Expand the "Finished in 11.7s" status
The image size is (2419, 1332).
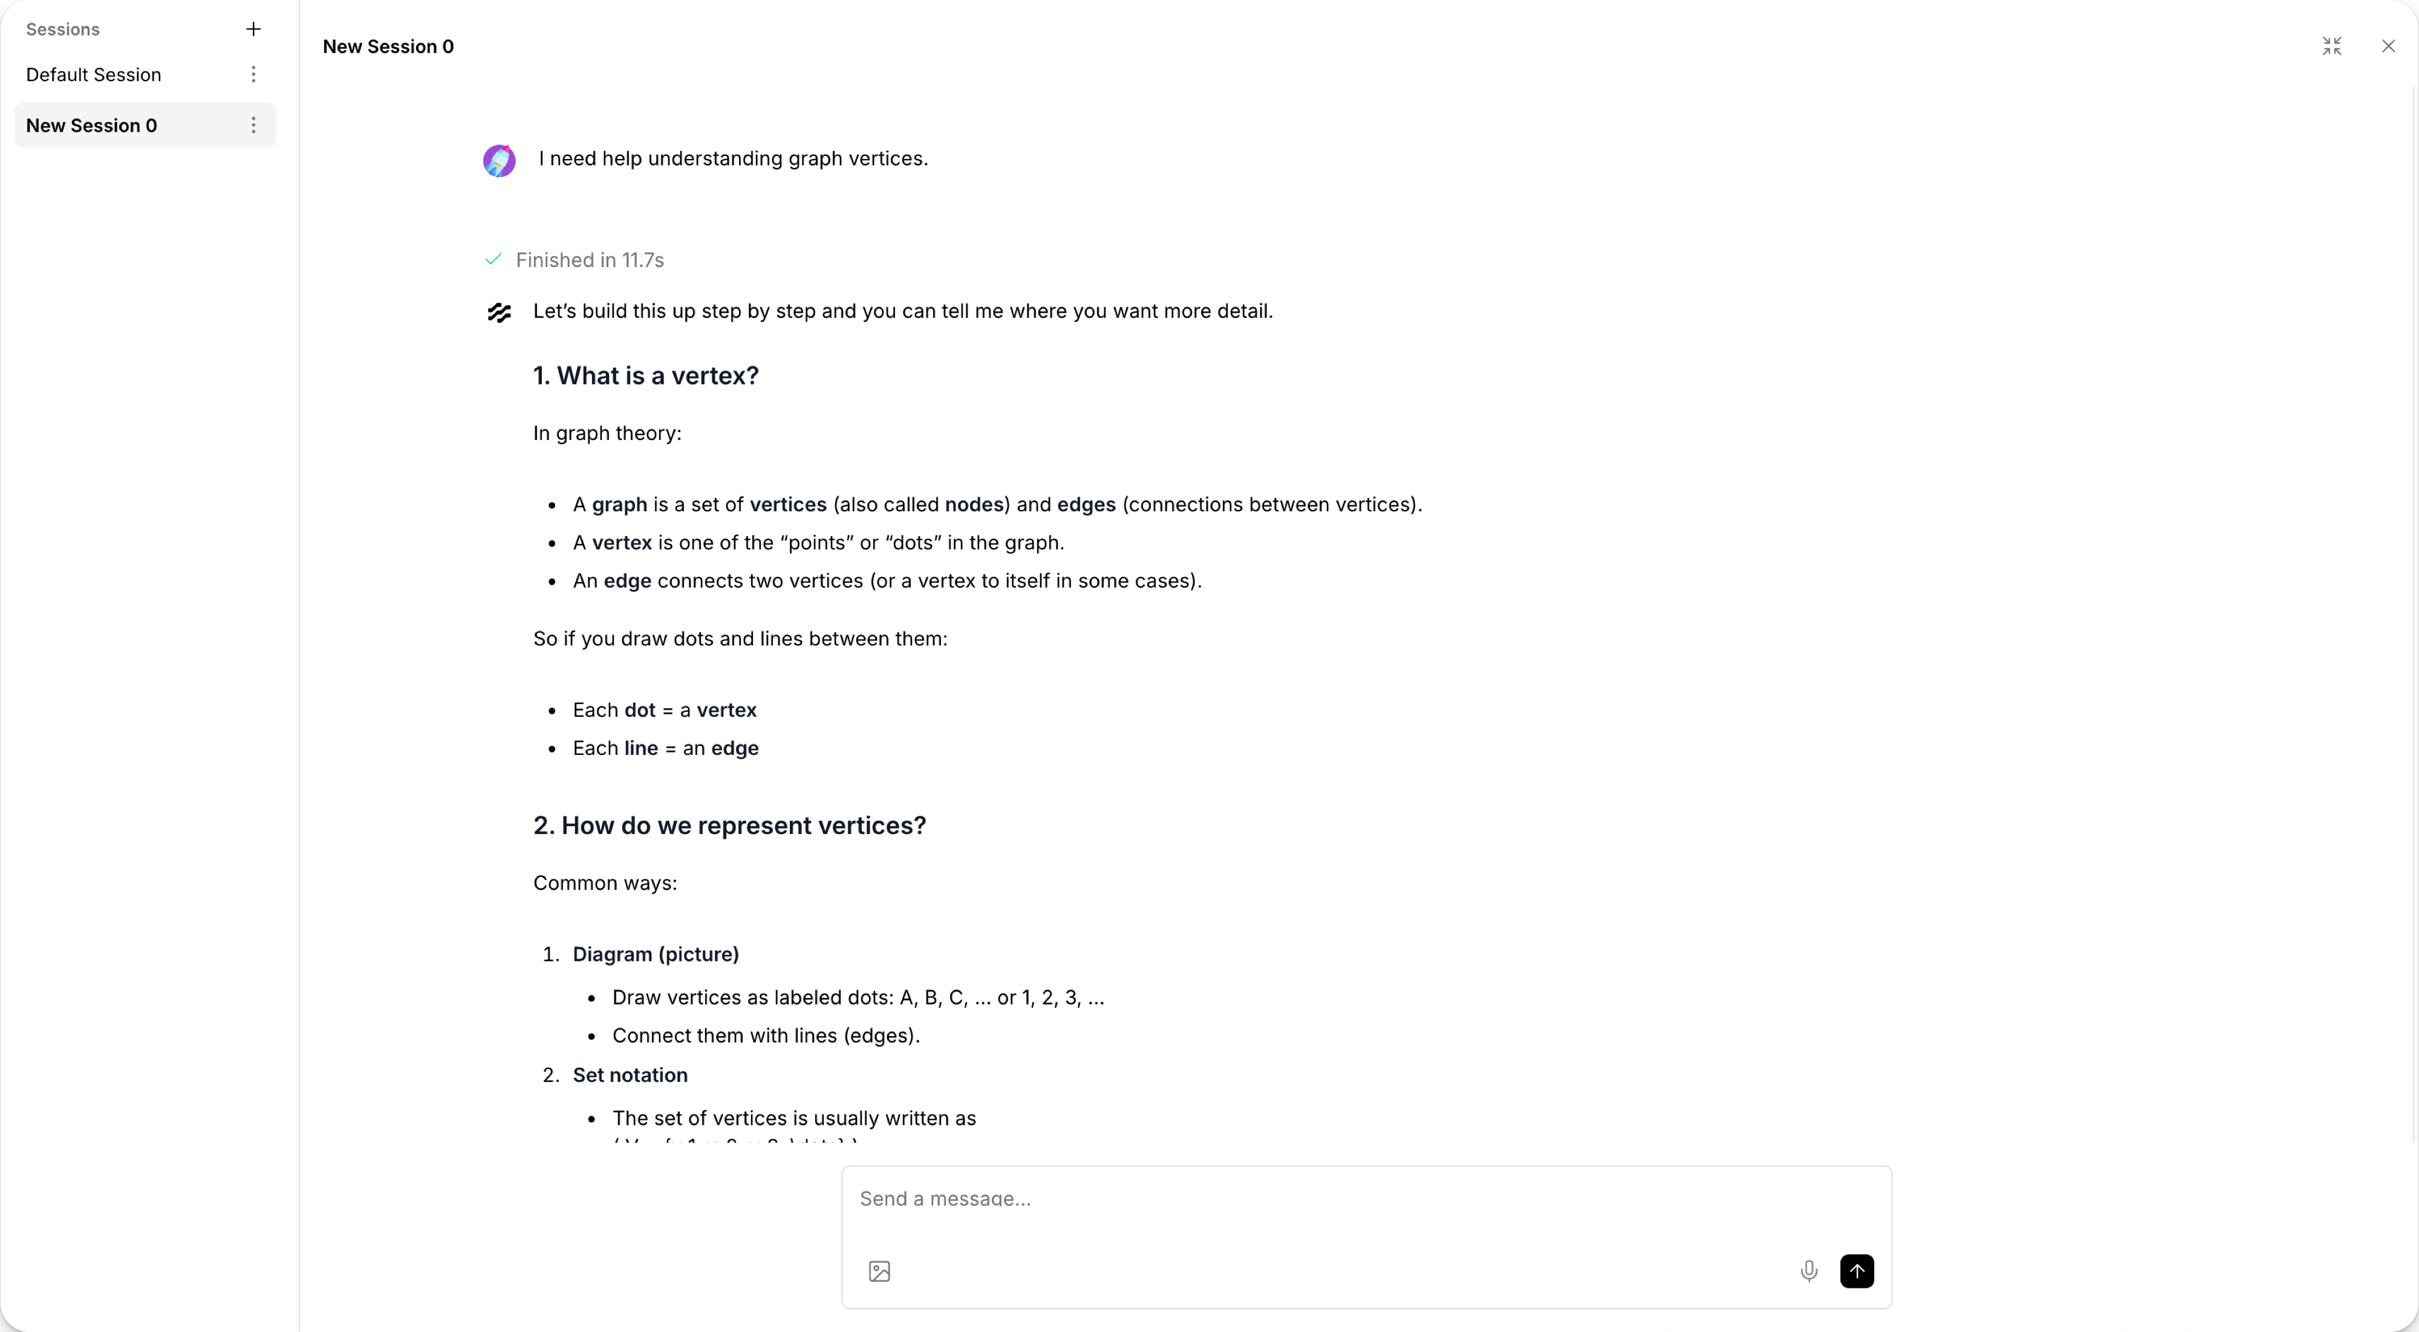590,260
